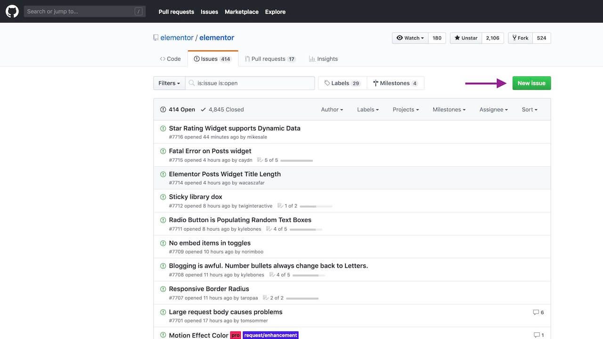The width and height of the screenshot is (603, 339).
Task: Show the 414 Open issues
Action: pos(178,109)
